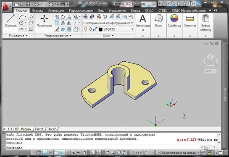Image resolution: width=229 pixels, height=157 pixels.
Task: Switch to the Лист1 layout tab
Action: pyautogui.click(x=39, y=129)
